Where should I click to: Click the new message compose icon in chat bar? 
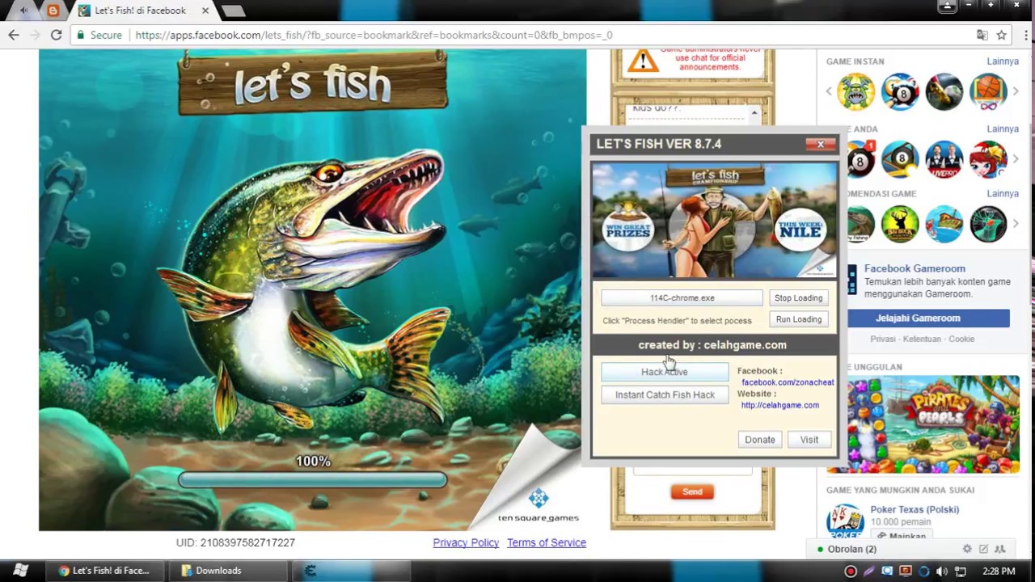[983, 549]
